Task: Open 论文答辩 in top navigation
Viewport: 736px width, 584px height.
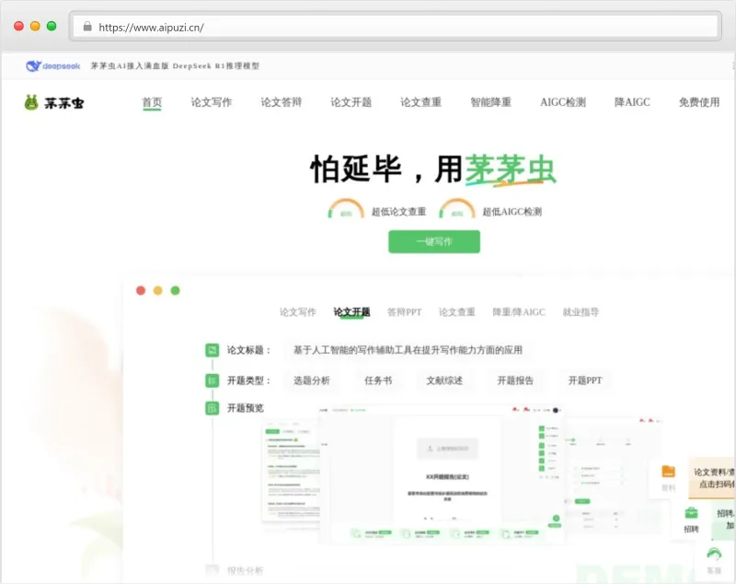Action: (282, 102)
